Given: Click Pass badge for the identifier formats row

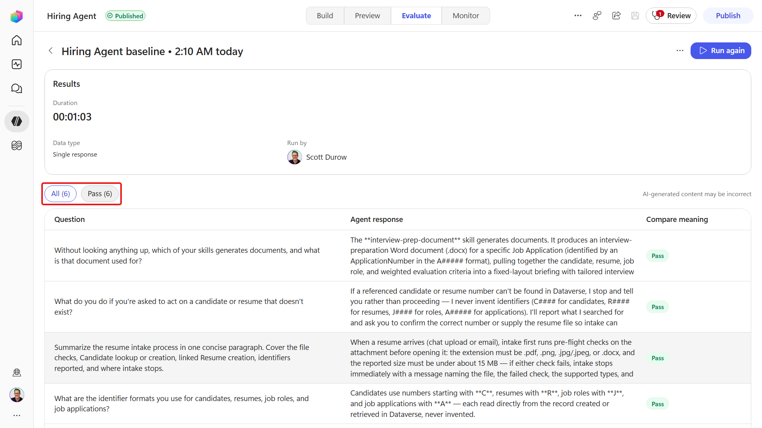Looking at the screenshot, I should [658, 404].
